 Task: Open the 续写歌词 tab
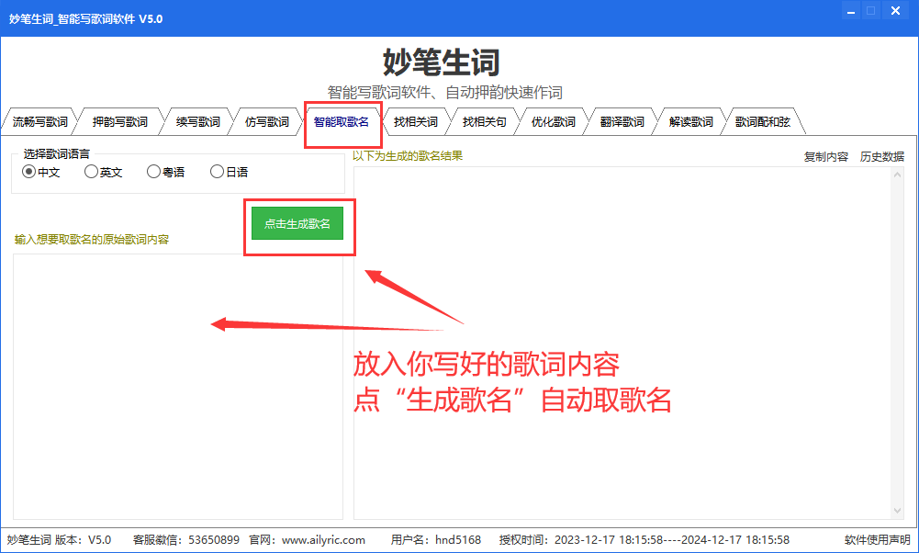198,122
